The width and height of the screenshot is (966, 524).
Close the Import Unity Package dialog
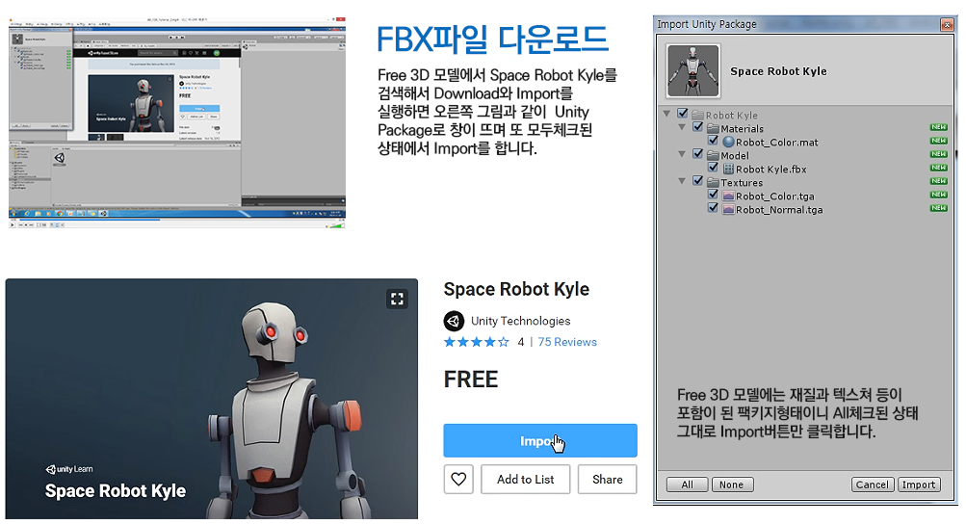coord(947,24)
